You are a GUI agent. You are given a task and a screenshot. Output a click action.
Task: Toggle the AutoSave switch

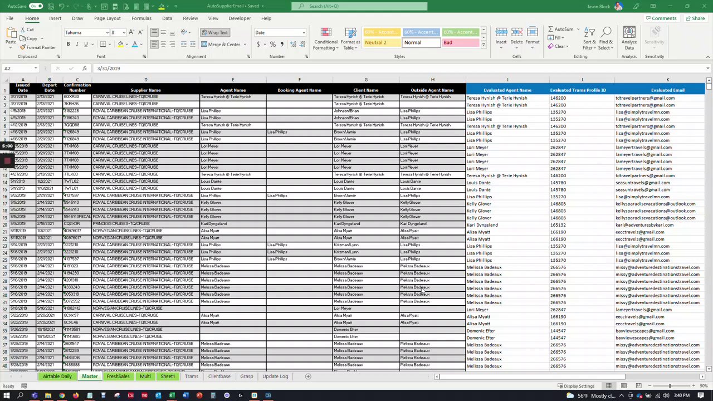click(36, 6)
